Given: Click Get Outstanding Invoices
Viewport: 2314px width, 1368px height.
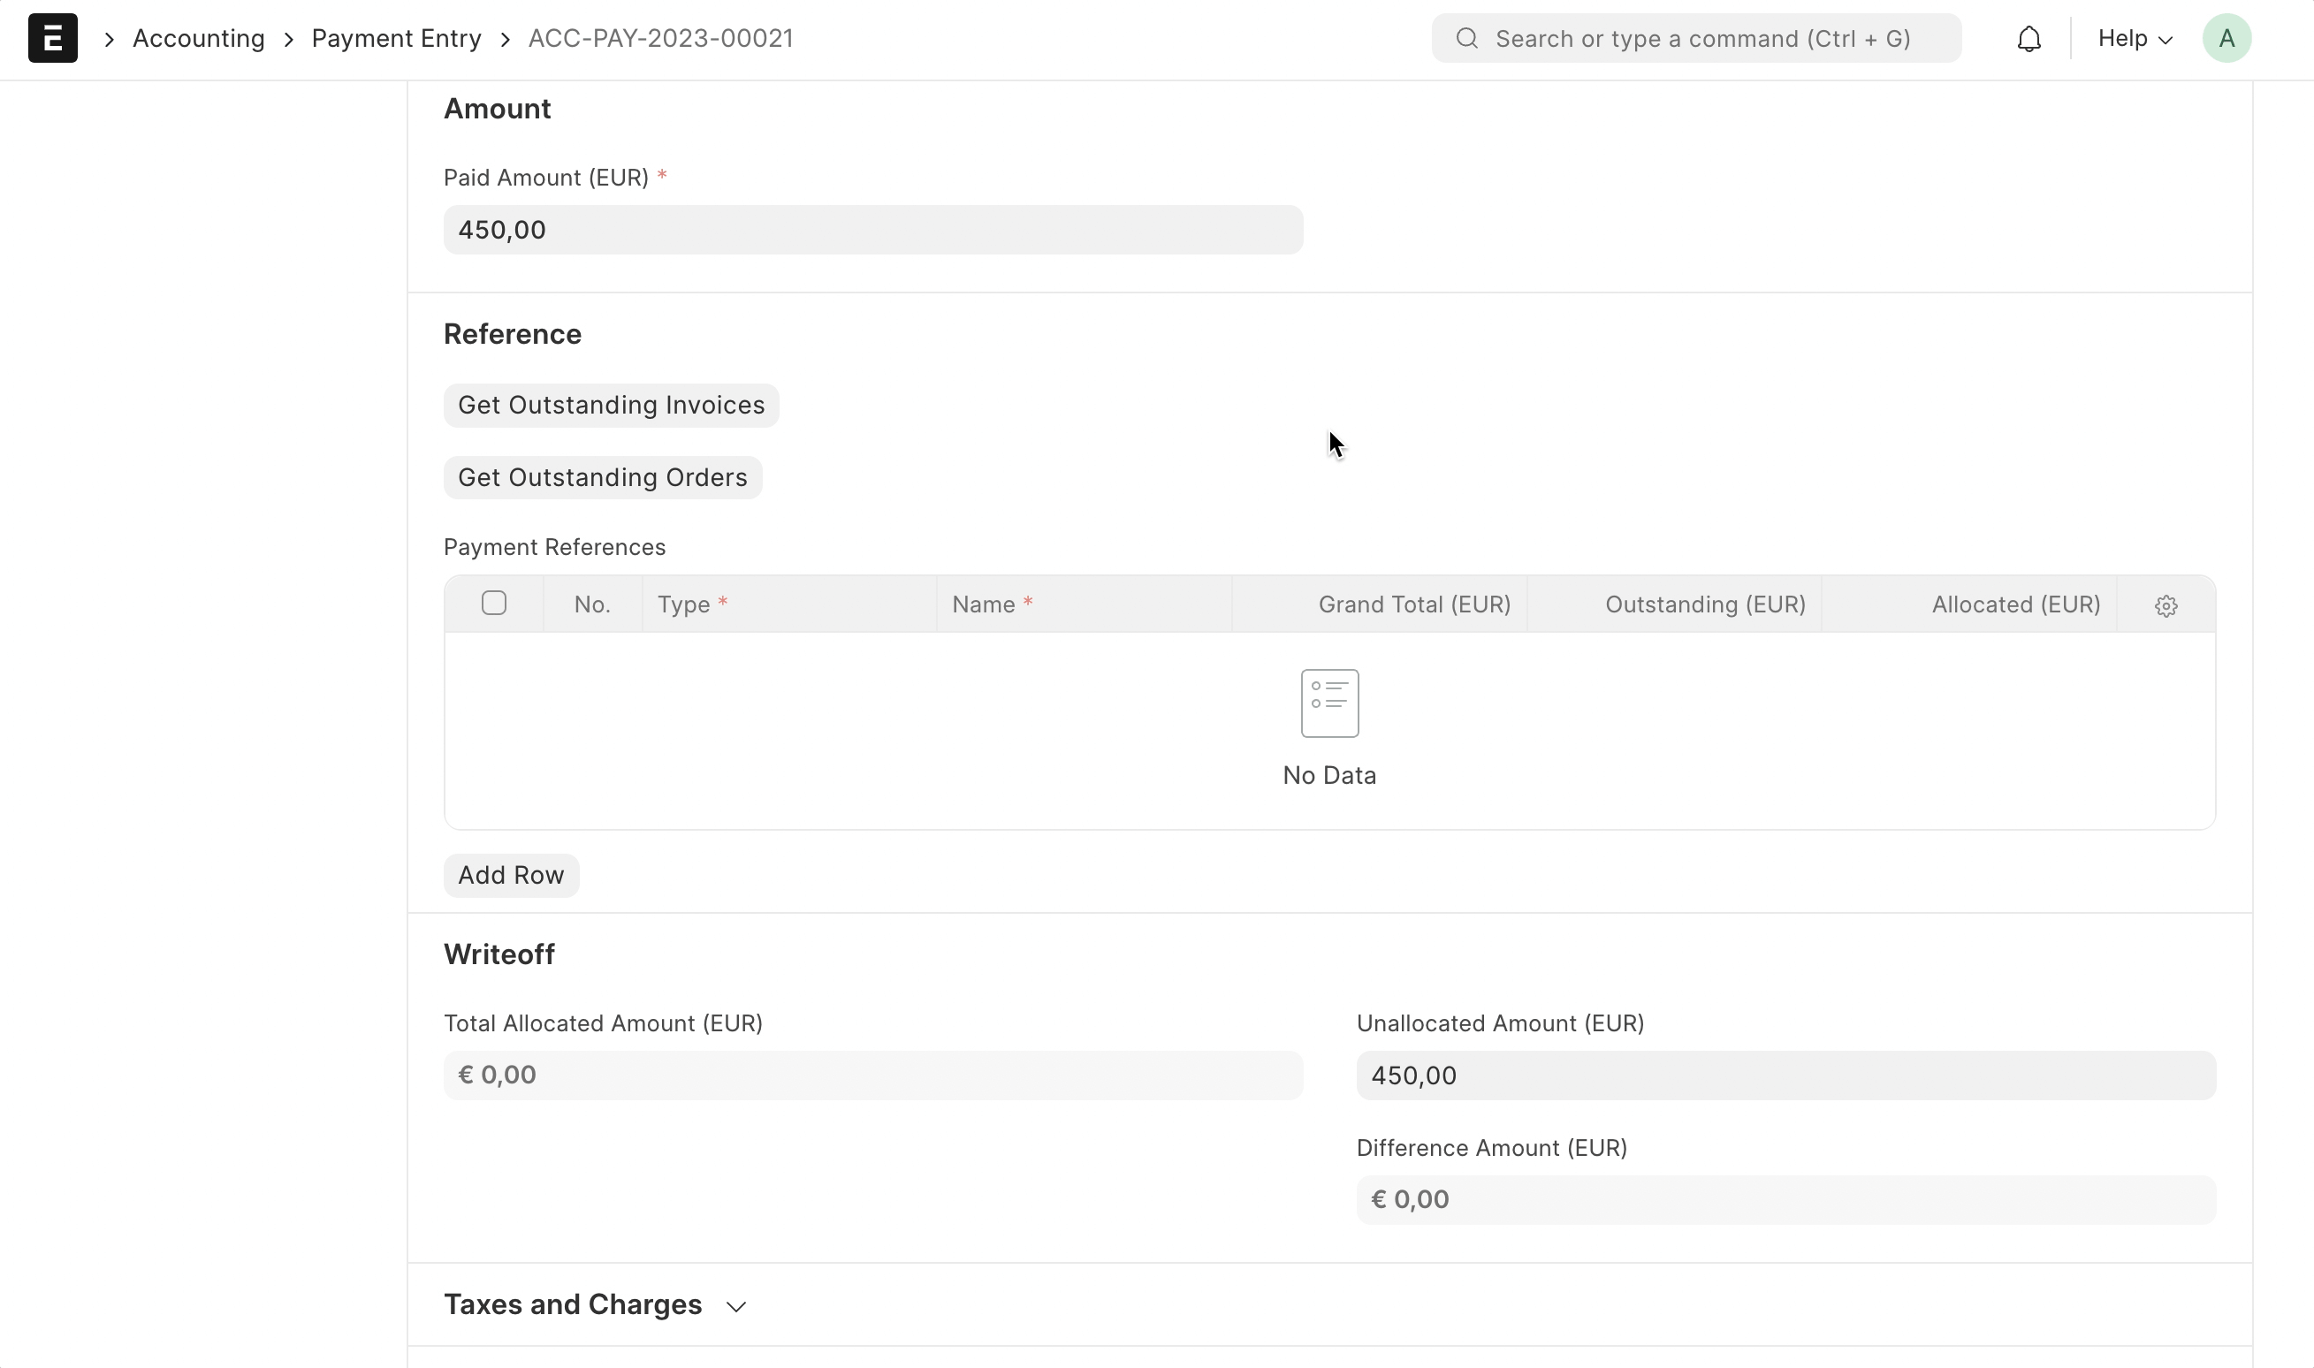Looking at the screenshot, I should point(610,405).
